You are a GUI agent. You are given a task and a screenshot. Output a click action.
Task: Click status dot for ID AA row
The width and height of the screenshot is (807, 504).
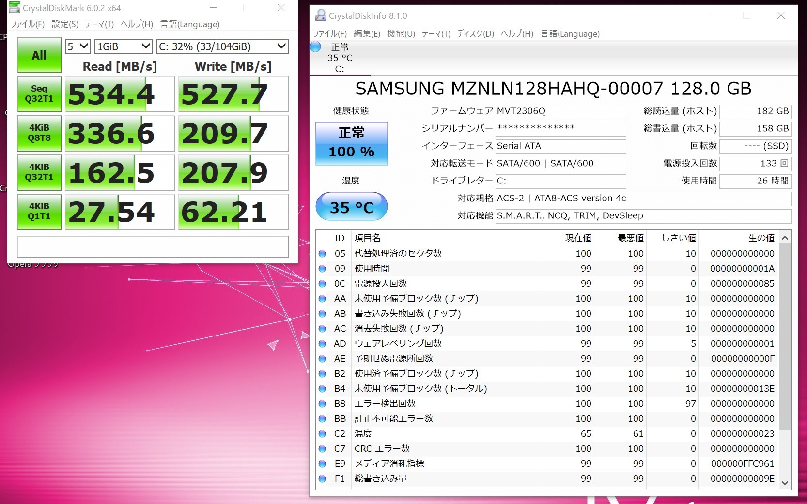(x=322, y=298)
